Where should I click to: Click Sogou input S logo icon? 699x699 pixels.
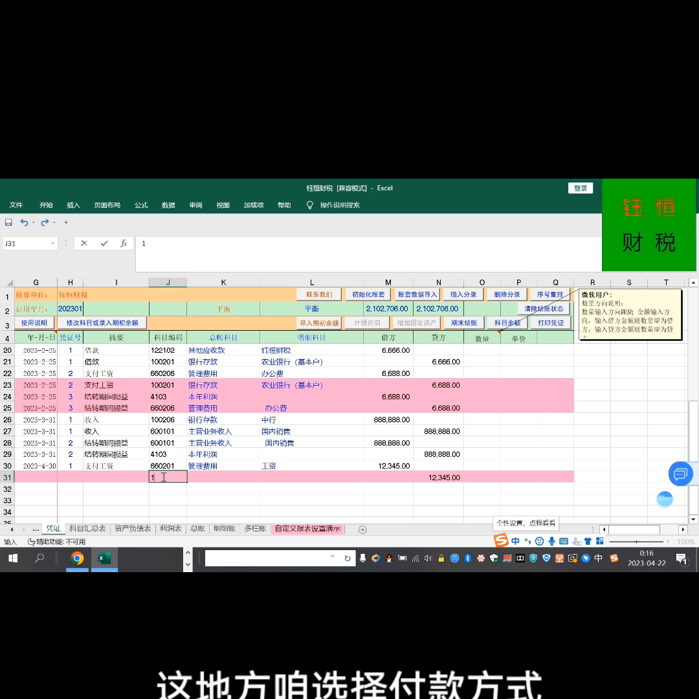(501, 540)
